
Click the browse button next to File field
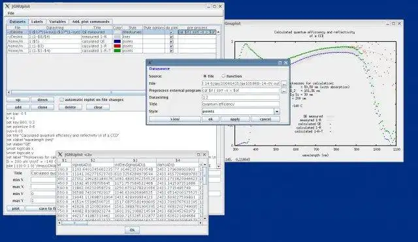[x=284, y=84]
